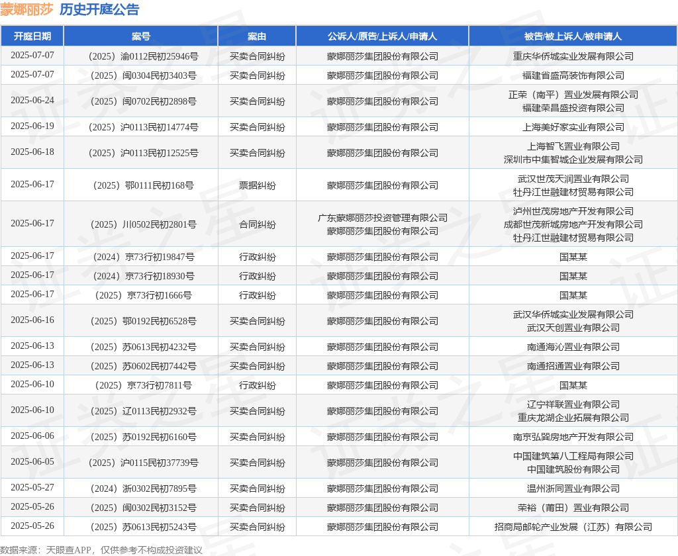Click defendant 南京弘巽房地产开发有限公司
678x556 pixels.
click(573, 437)
